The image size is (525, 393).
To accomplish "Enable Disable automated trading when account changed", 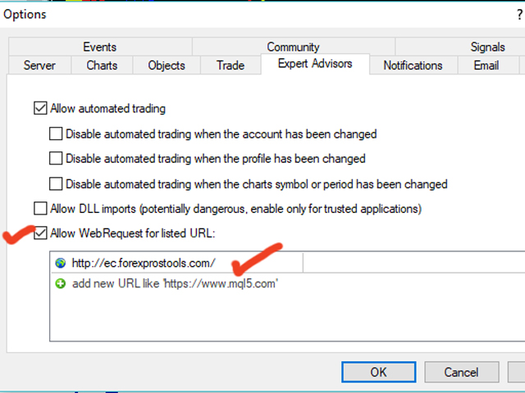I will (x=56, y=133).
